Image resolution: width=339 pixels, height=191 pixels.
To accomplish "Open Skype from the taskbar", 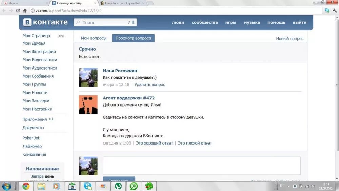I will click(87, 186).
